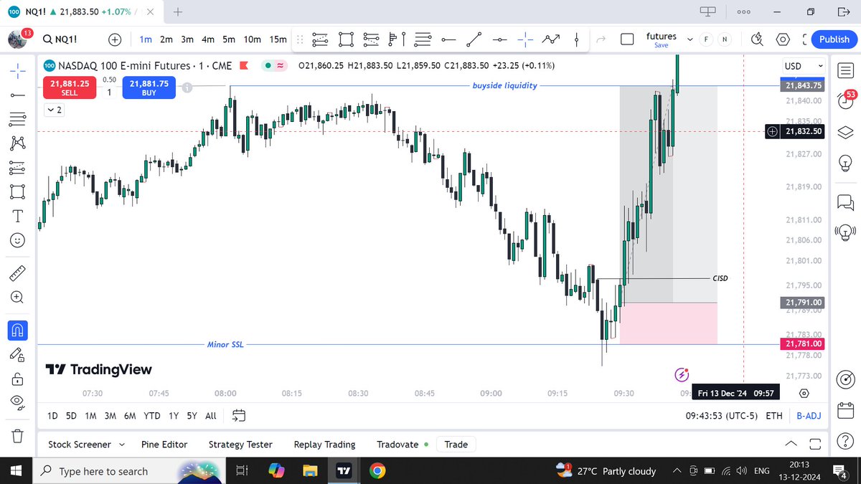Screen dimensions: 861x484
Task: Click the red SELL price button
Action: tap(70, 87)
